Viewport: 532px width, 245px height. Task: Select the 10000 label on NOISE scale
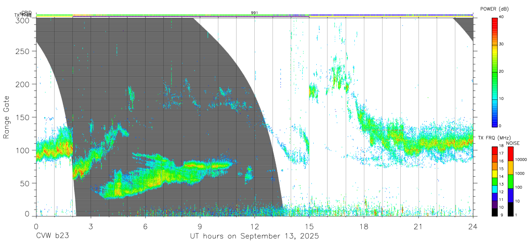tap(521, 159)
